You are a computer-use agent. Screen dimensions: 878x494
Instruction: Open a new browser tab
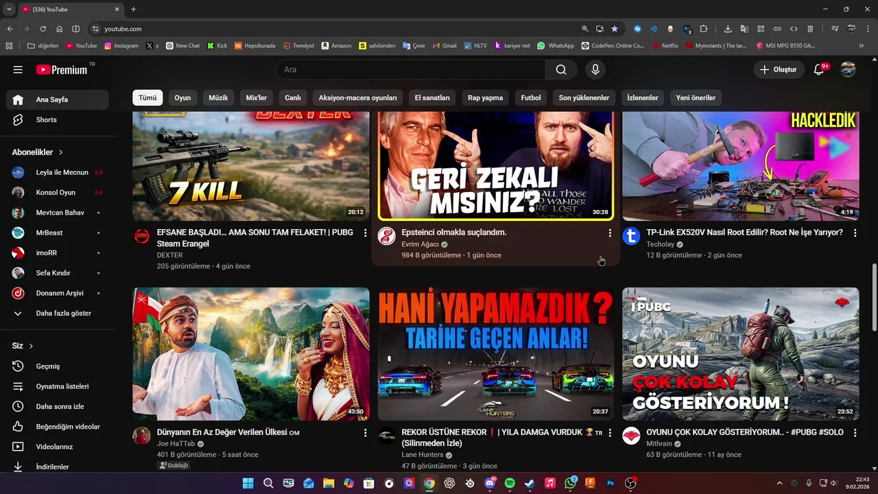click(x=133, y=9)
